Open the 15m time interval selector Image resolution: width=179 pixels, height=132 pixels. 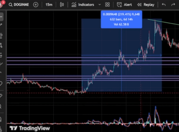coord(49,5)
